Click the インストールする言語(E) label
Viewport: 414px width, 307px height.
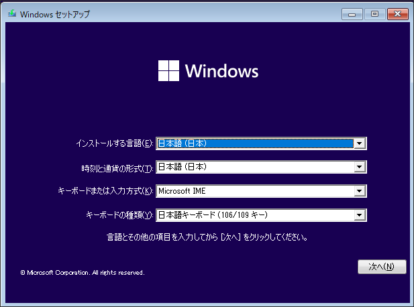click(x=115, y=143)
